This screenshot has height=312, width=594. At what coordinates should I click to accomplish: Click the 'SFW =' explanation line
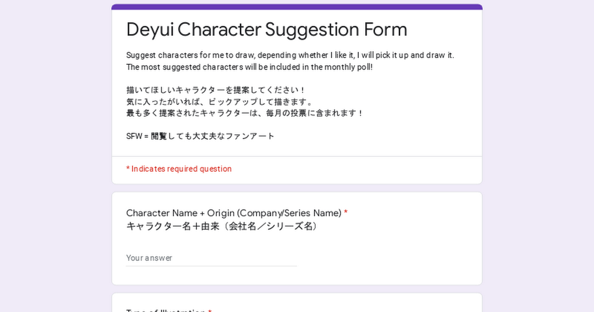(x=200, y=136)
